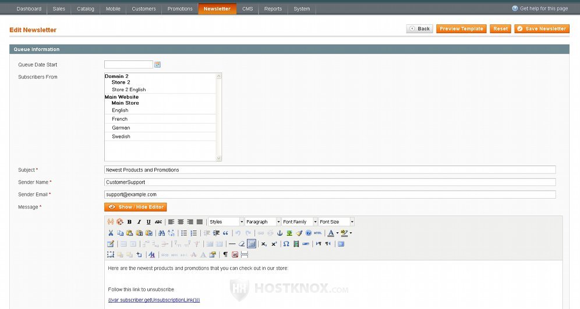
Task: Apply the text color A swatch
Action: (x=331, y=233)
